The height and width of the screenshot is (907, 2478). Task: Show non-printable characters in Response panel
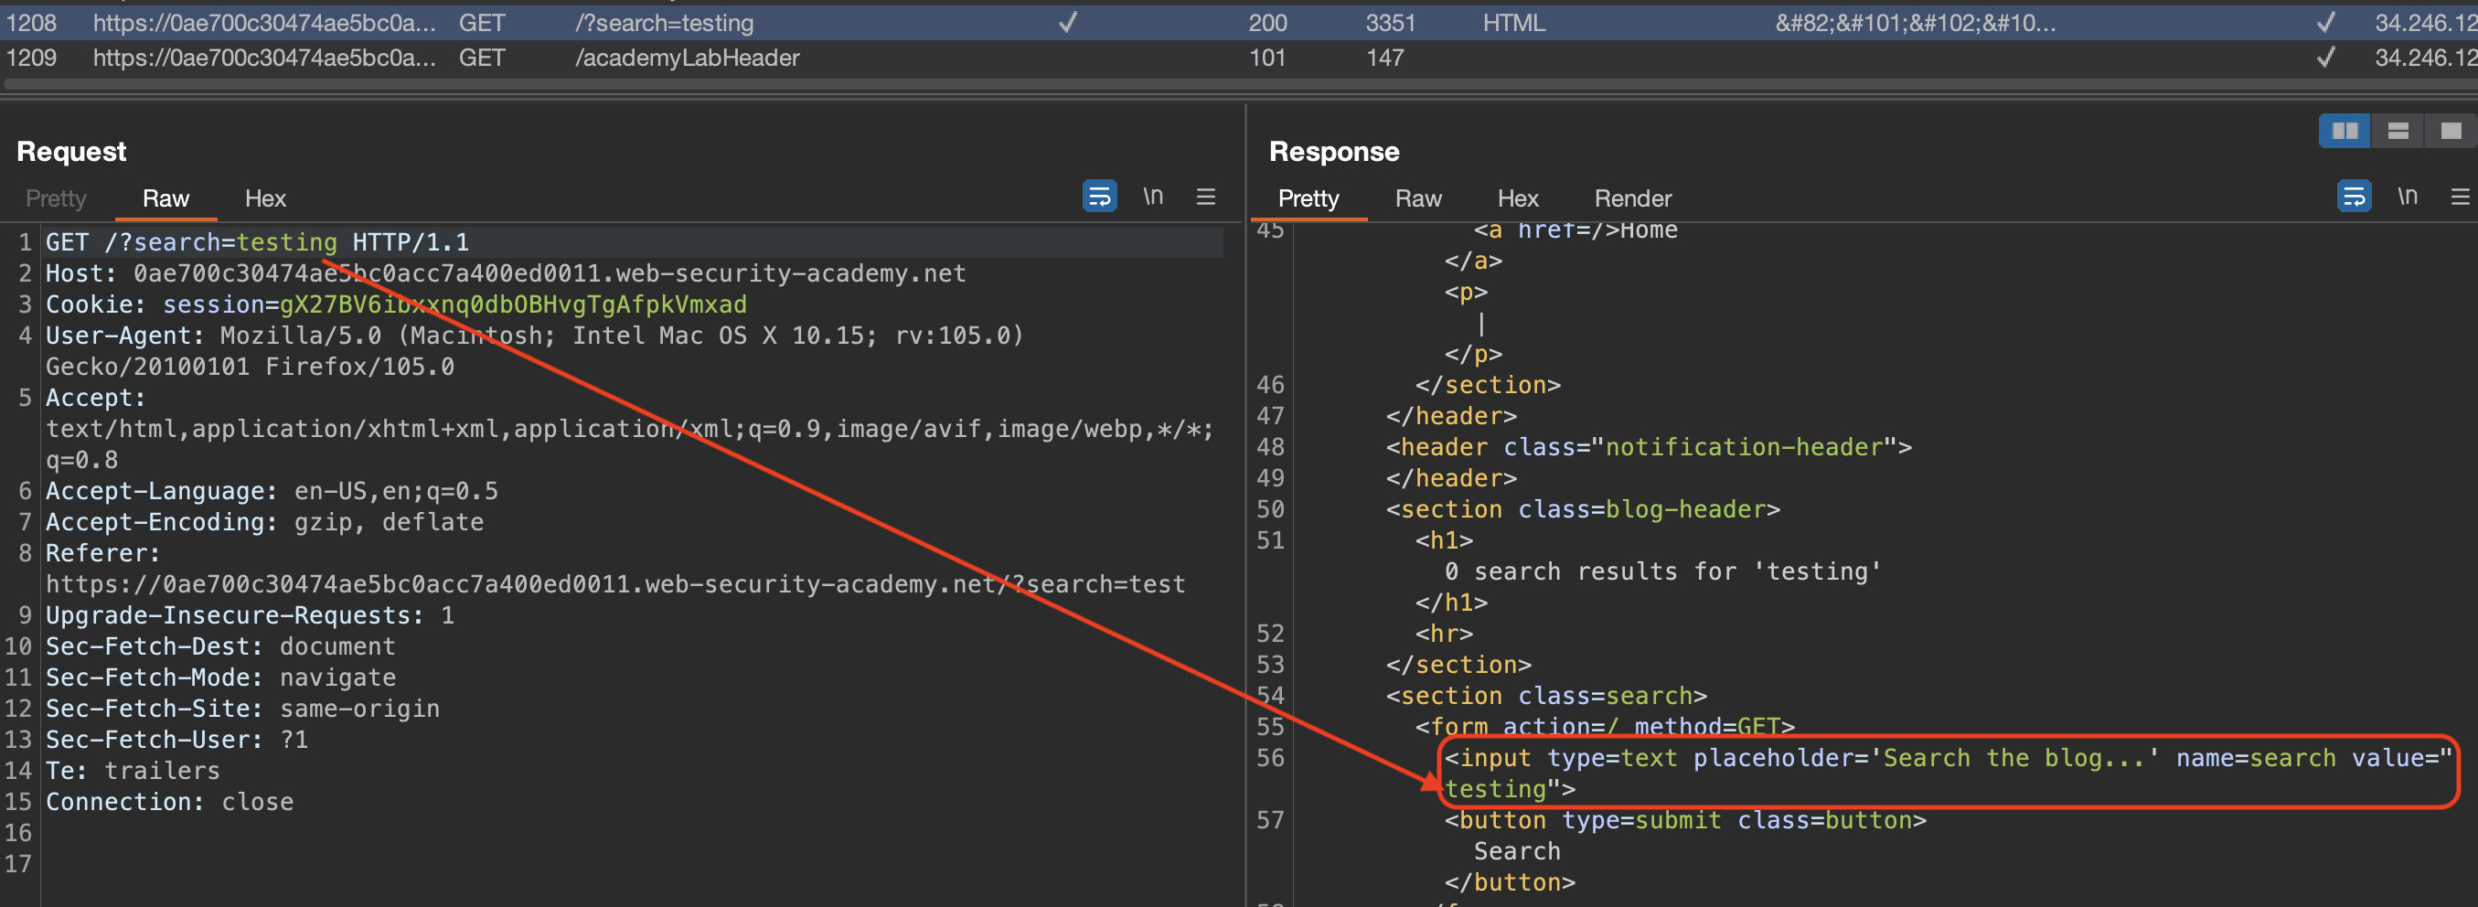tap(2407, 197)
